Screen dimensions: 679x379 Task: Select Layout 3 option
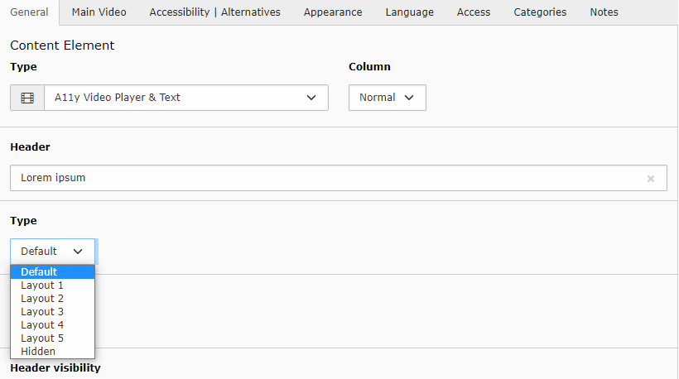[52, 312]
